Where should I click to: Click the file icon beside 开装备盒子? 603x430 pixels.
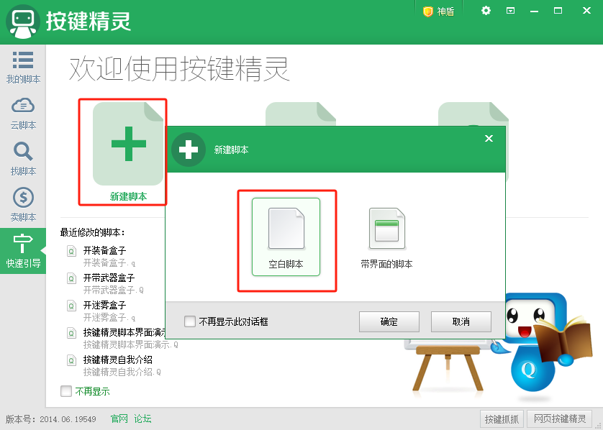click(x=71, y=252)
